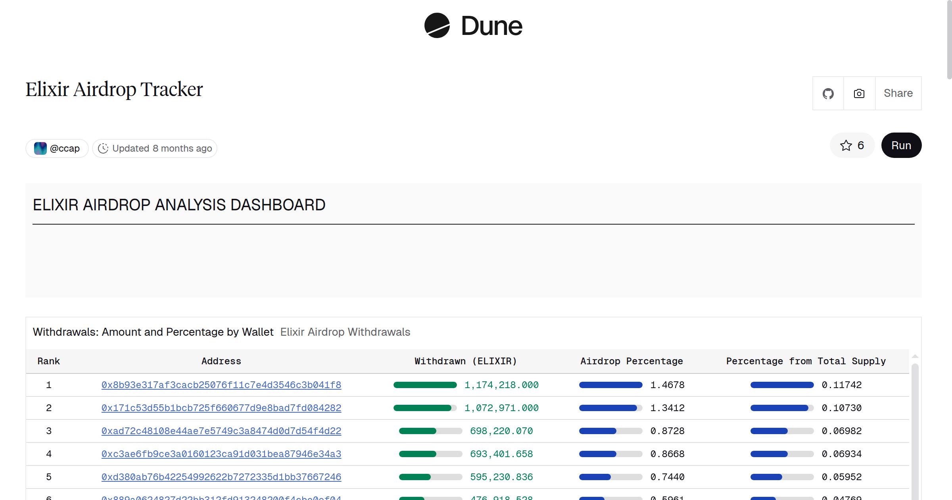
Task: Open the Share options for the dashboard
Action: (x=898, y=93)
